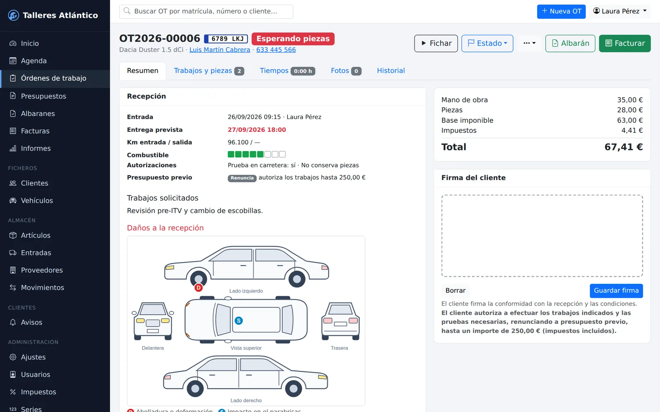Viewport: 660px width, 412px height.
Task: Open Informes chart icon
Action: click(13, 148)
